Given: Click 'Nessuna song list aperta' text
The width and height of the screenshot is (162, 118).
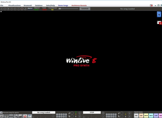Looking at the screenshot, I should pyautogui.click(x=11, y=112).
